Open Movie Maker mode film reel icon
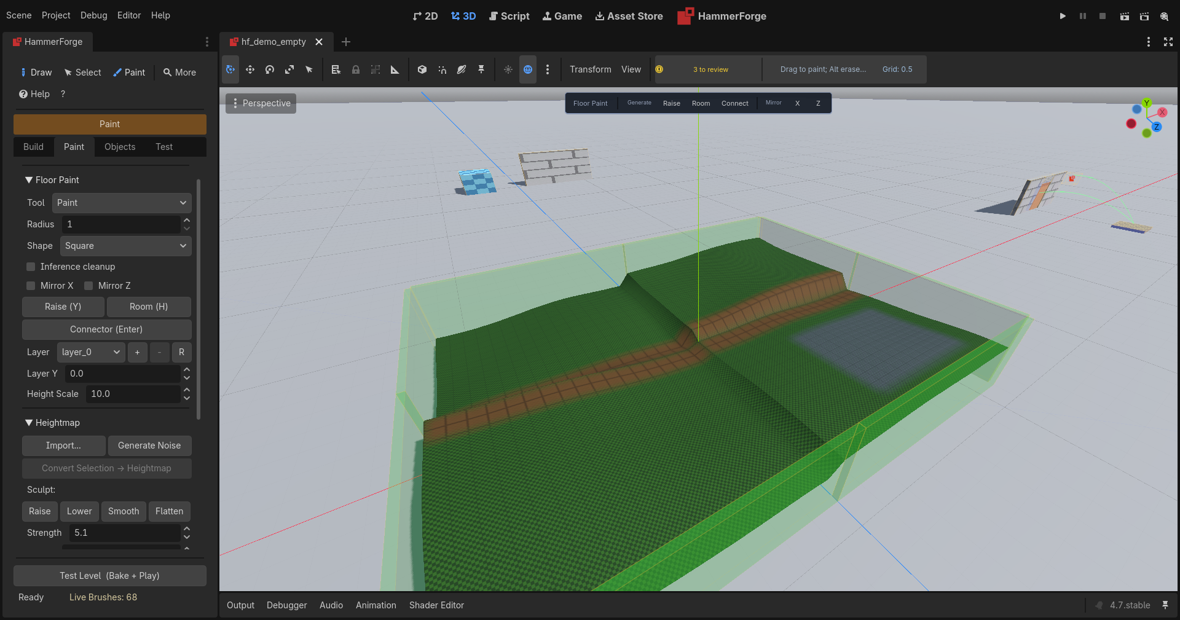 point(1164,16)
